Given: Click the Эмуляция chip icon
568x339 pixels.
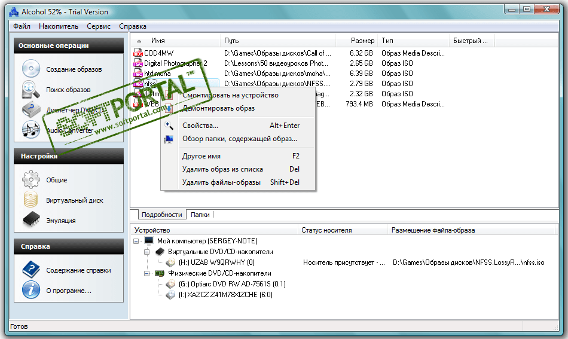Looking at the screenshot, I should point(31,221).
